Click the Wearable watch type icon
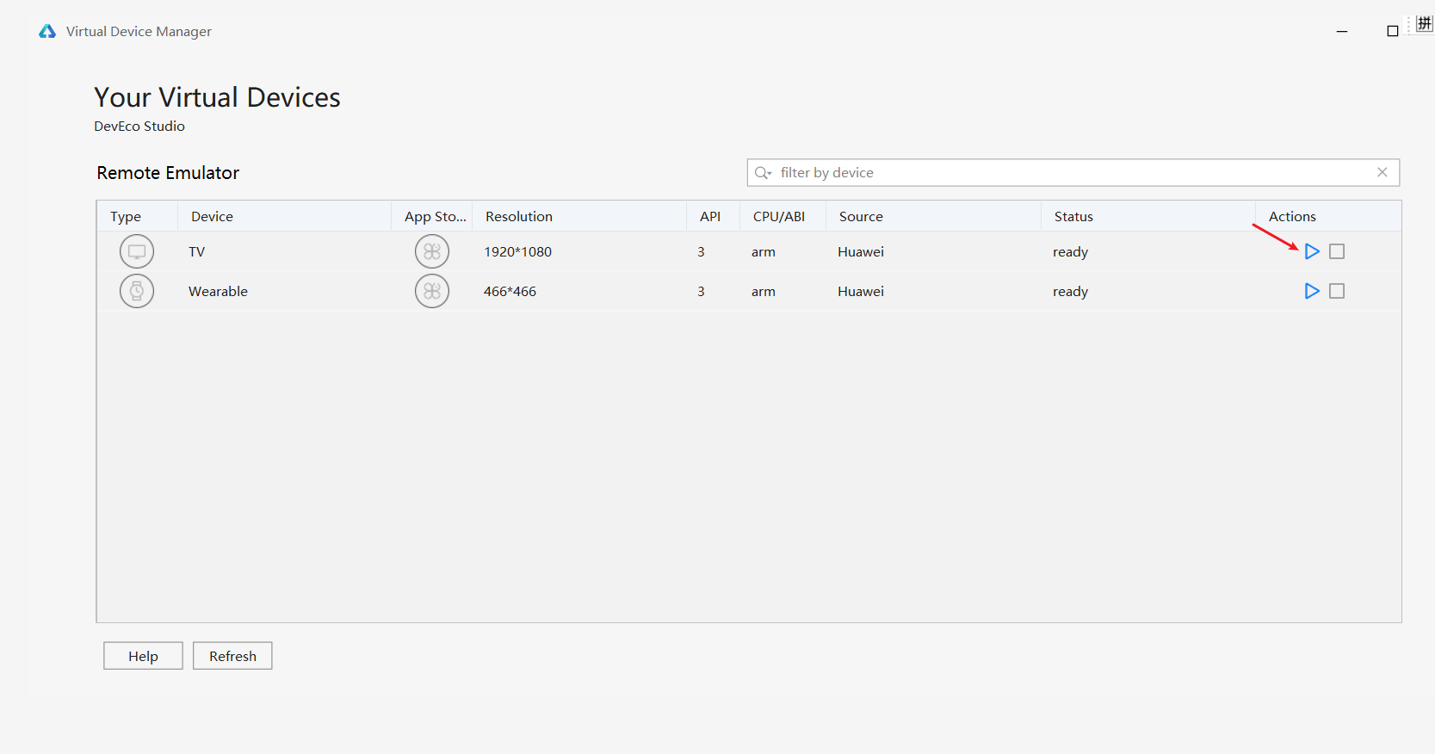This screenshot has height=754, width=1435. click(x=137, y=291)
